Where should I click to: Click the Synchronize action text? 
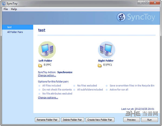(x=65, y=72)
